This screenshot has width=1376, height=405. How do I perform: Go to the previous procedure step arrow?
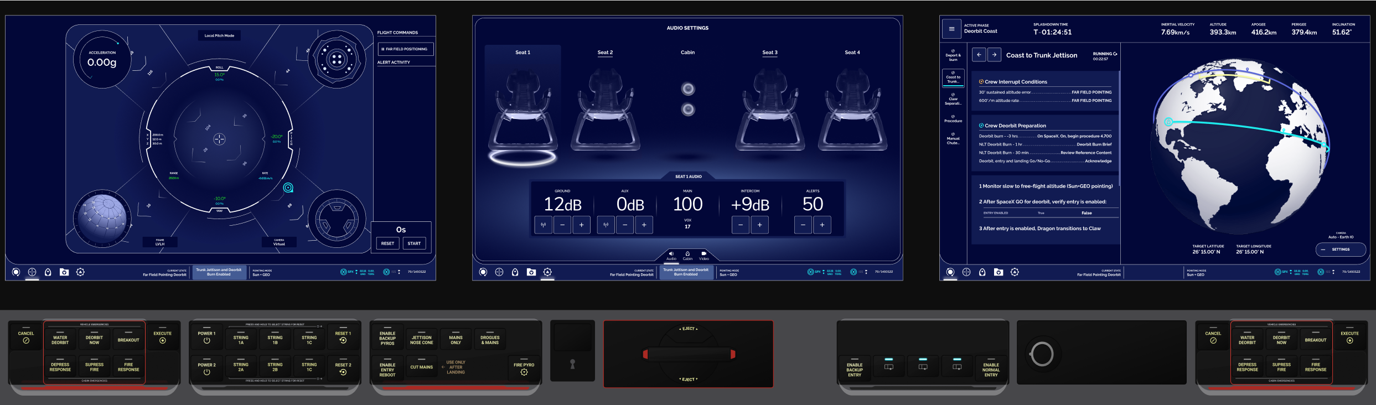point(979,55)
